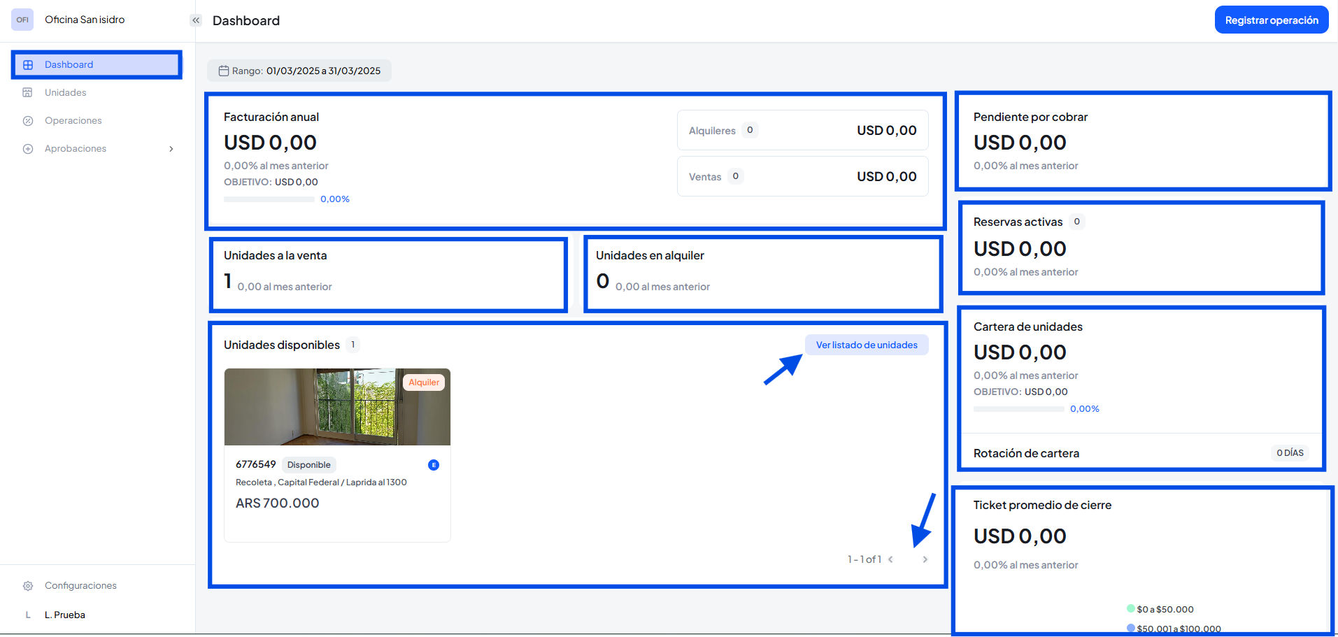Screen dimensions: 1338x637
Task: Click the Operaciones percent icon
Action: 28,121
